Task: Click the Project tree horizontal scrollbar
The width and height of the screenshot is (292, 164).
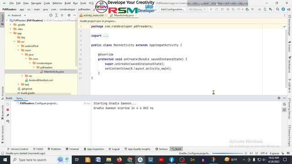Action: (x=38, y=94)
